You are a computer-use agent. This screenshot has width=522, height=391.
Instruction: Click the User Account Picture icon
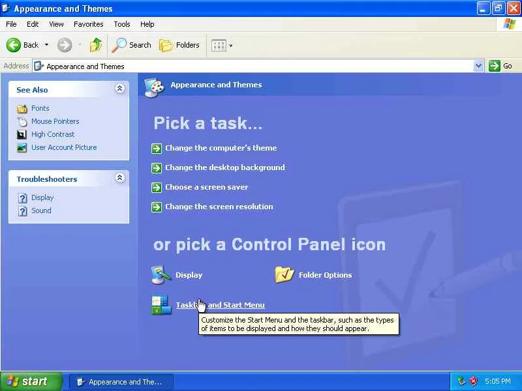coord(22,148)
